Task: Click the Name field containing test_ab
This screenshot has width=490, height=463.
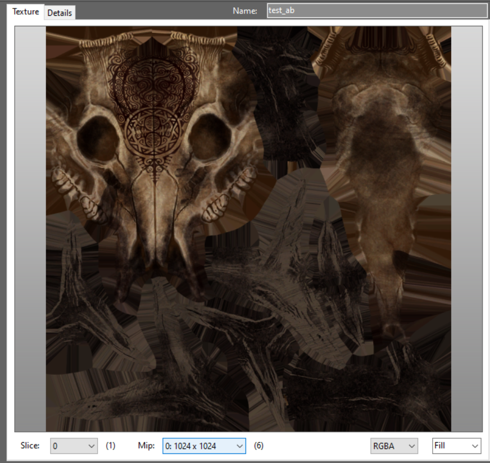Action: click(x=376, y=11)
